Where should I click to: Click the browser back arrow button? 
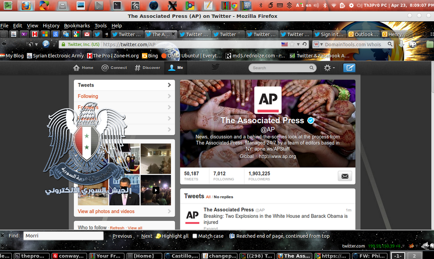point(4,44)
